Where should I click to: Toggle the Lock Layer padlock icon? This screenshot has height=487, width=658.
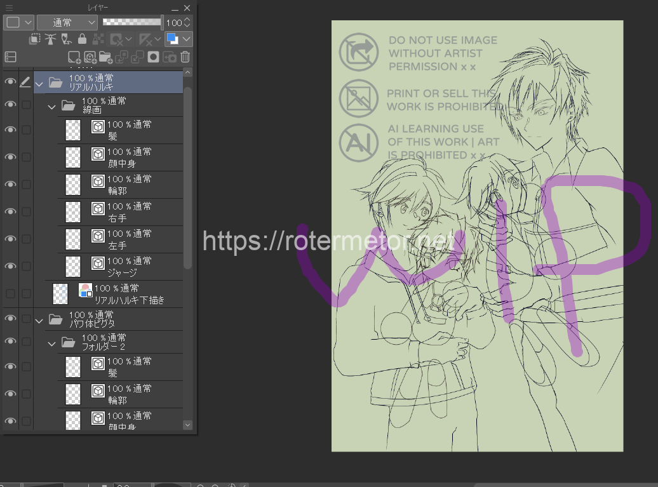(82, 39)
